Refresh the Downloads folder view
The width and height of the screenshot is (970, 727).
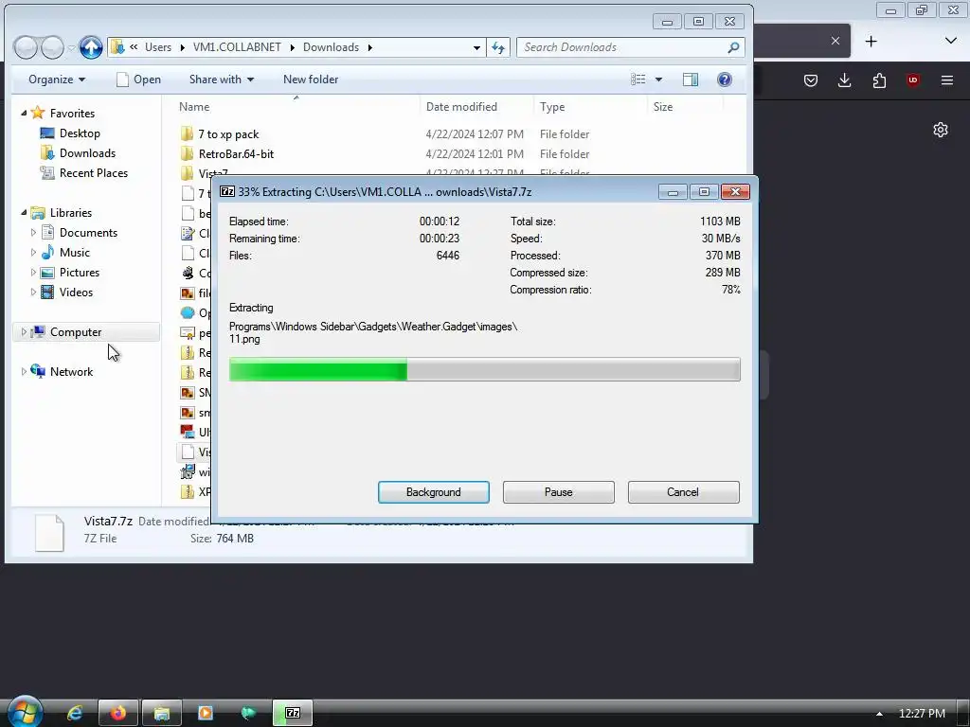pos(498,47)
